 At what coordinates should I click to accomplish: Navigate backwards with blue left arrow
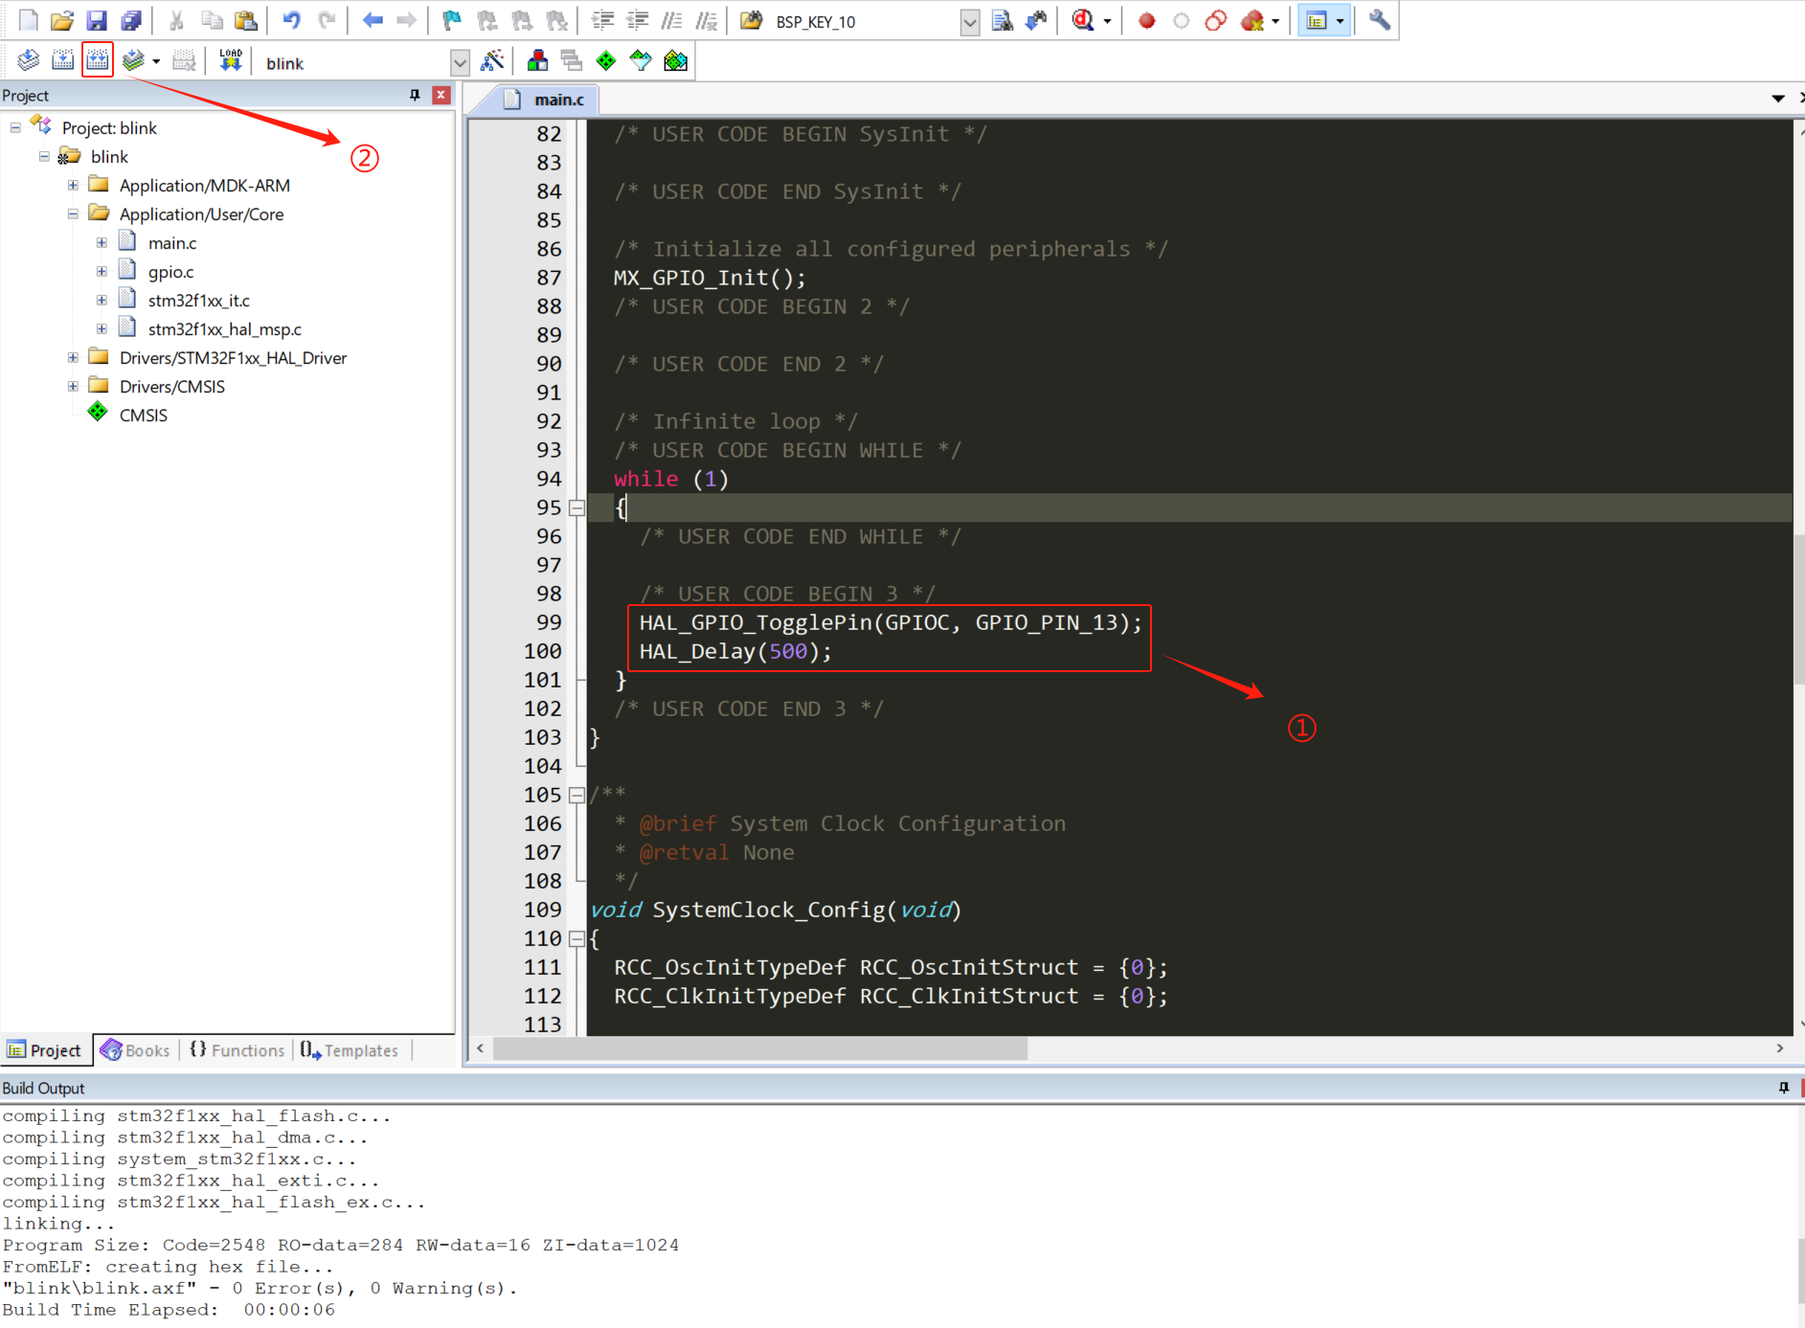[372, 20]
